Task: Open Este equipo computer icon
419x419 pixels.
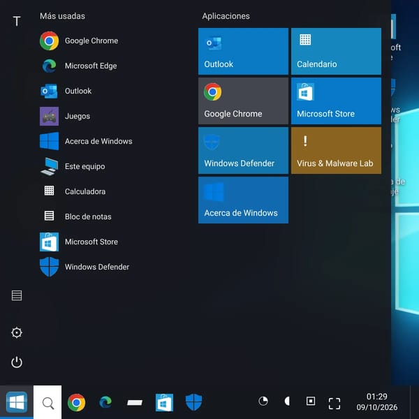Action: pyautogui.click(x=49, y=166)
